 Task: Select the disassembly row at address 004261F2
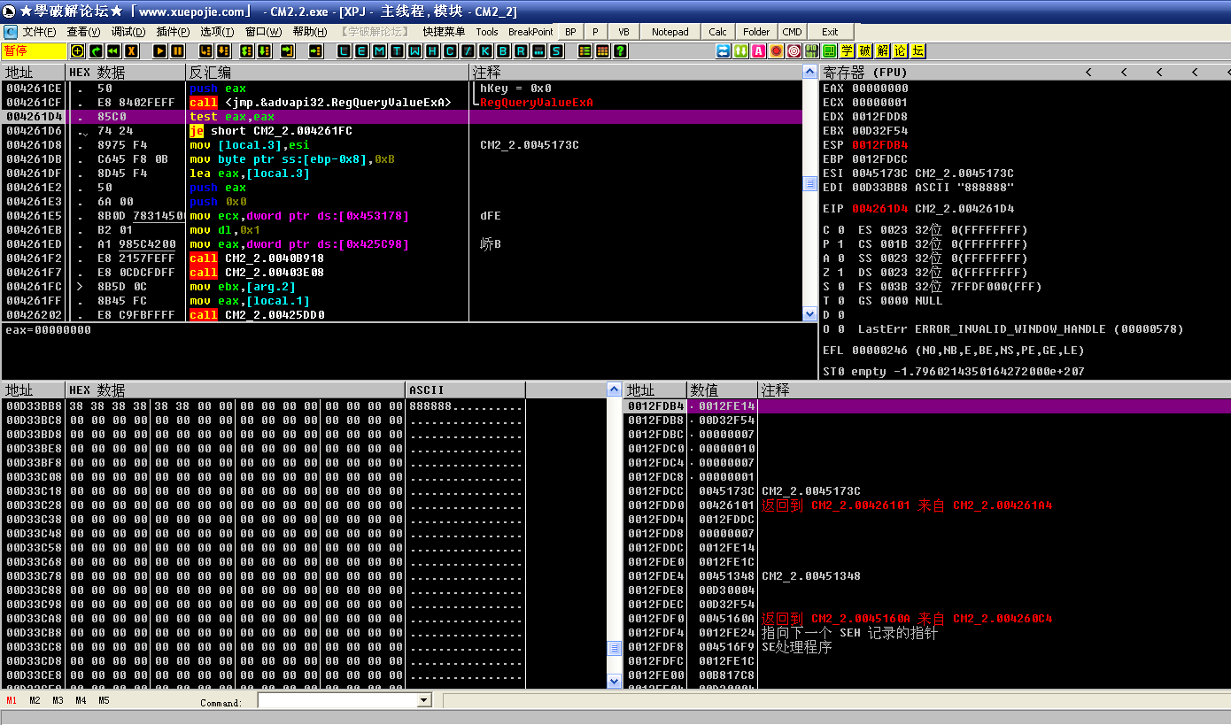click(400, 258)
